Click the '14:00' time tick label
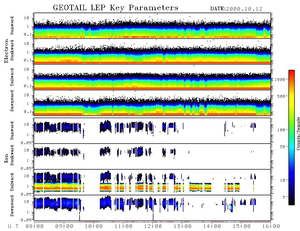Image resolution: width=300 pixels, height=231 pixels. coord(212,226)
